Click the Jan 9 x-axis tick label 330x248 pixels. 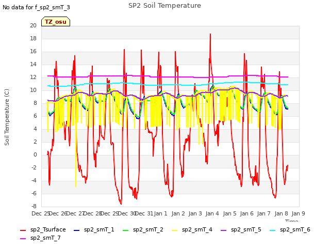click(298, 213)
